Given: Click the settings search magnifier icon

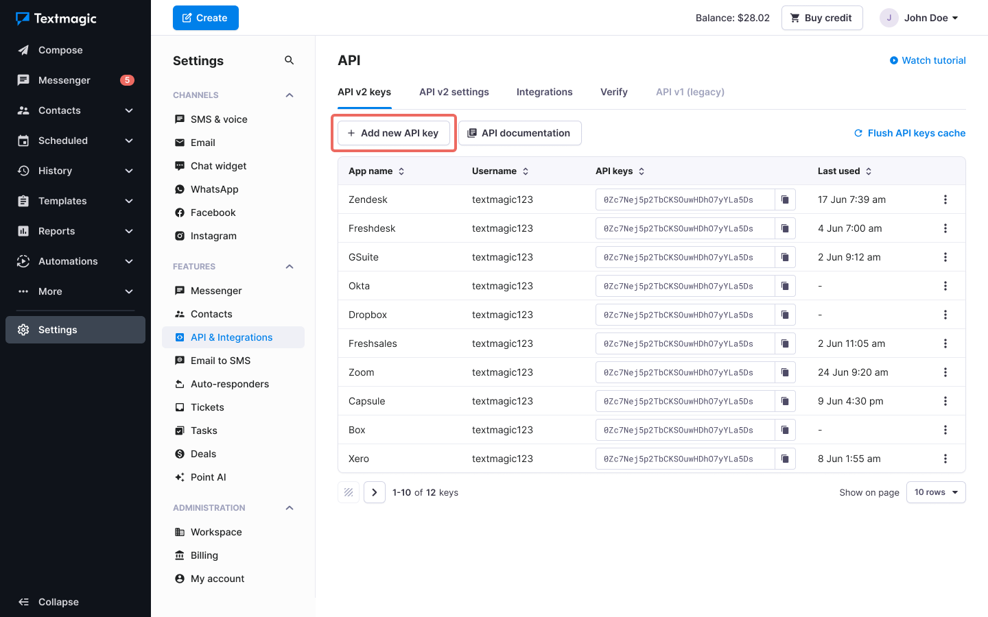Looking at the screenshot, I should coord(289,60).
